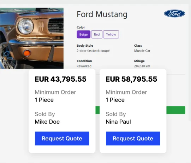Viewport: 191px width, 163px height.
Task: Choose the Red color option
Action: tap(97, 34)
